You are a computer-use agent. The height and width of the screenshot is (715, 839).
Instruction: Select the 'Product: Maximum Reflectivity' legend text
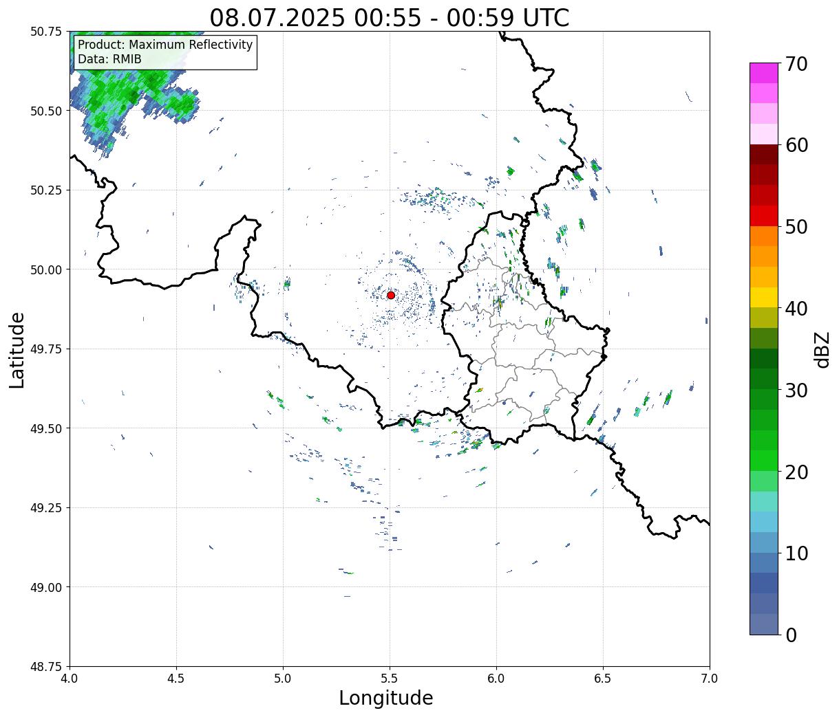pos(165,45)
